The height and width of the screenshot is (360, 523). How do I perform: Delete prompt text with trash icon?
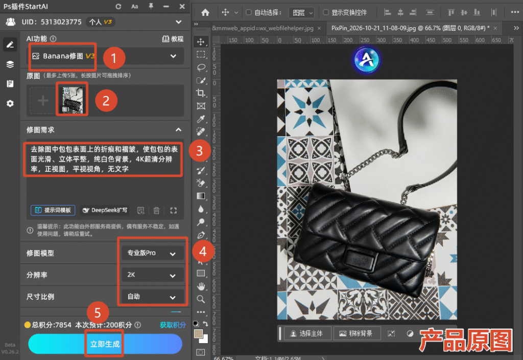coord(156,210)
